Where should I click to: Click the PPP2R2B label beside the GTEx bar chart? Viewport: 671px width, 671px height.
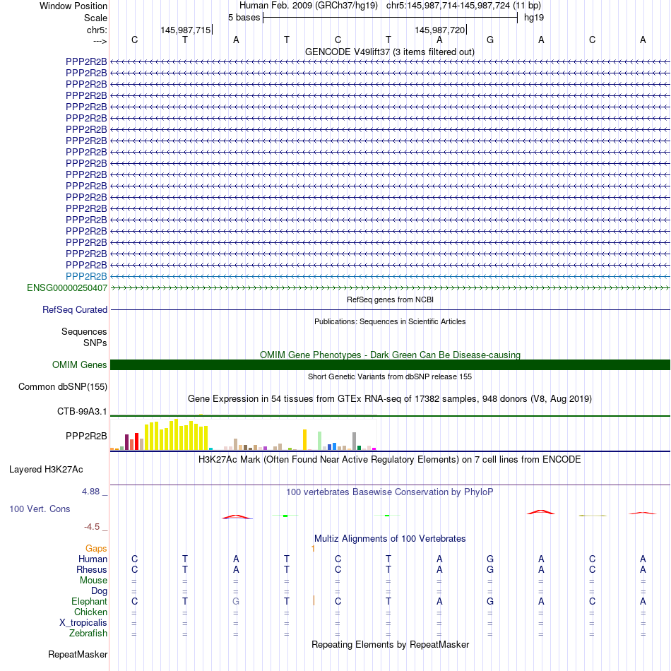(86, 436)
